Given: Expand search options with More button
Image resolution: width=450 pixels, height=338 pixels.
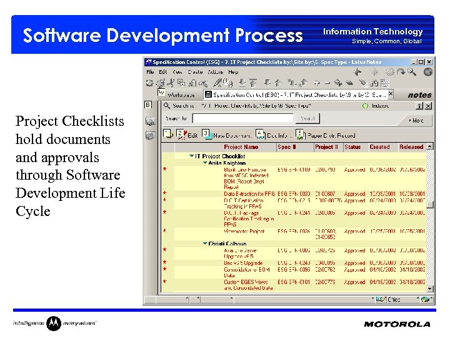Looking at the screenshot, I should coord(416,121).
